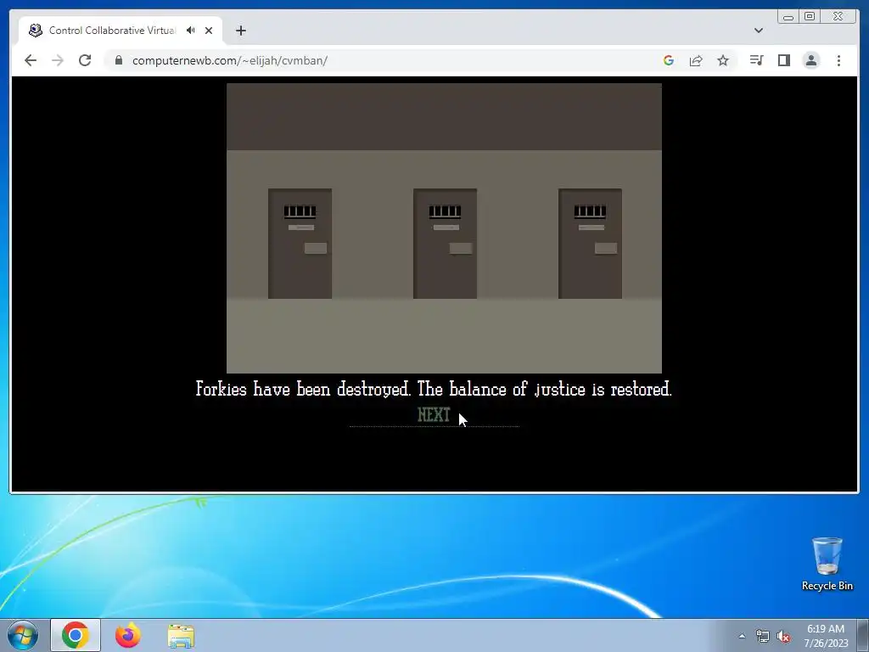Viewport: 869px width, 652px height.
Task: Click the left prison cell door
Action: (x=300, y=244)
